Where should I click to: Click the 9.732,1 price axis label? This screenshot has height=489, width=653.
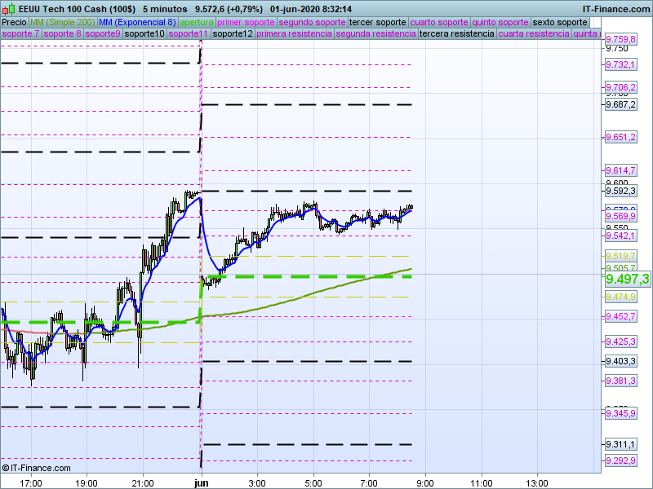620,65
